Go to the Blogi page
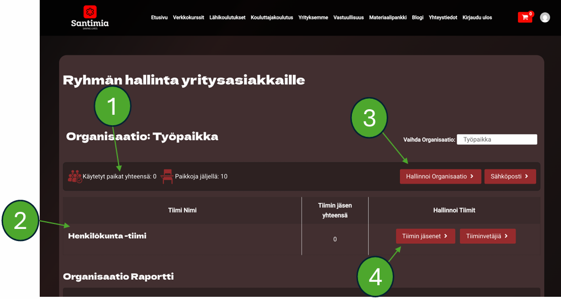Screen dimensions: 561x299 [418, 18]
